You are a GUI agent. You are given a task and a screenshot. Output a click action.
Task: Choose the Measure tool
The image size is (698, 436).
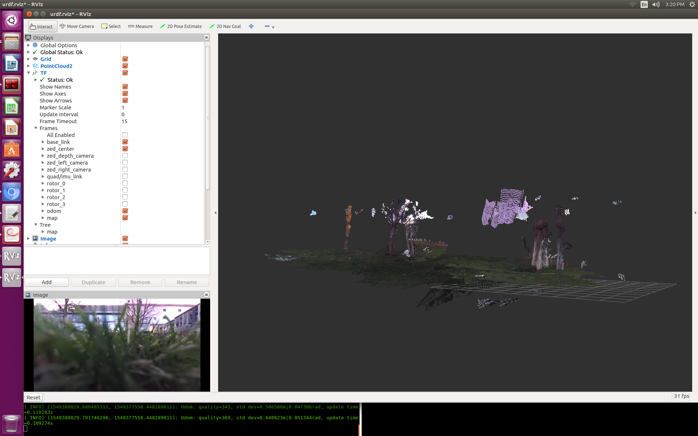(x=140, y=27)
